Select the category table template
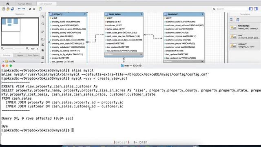 tap(245, 45)
